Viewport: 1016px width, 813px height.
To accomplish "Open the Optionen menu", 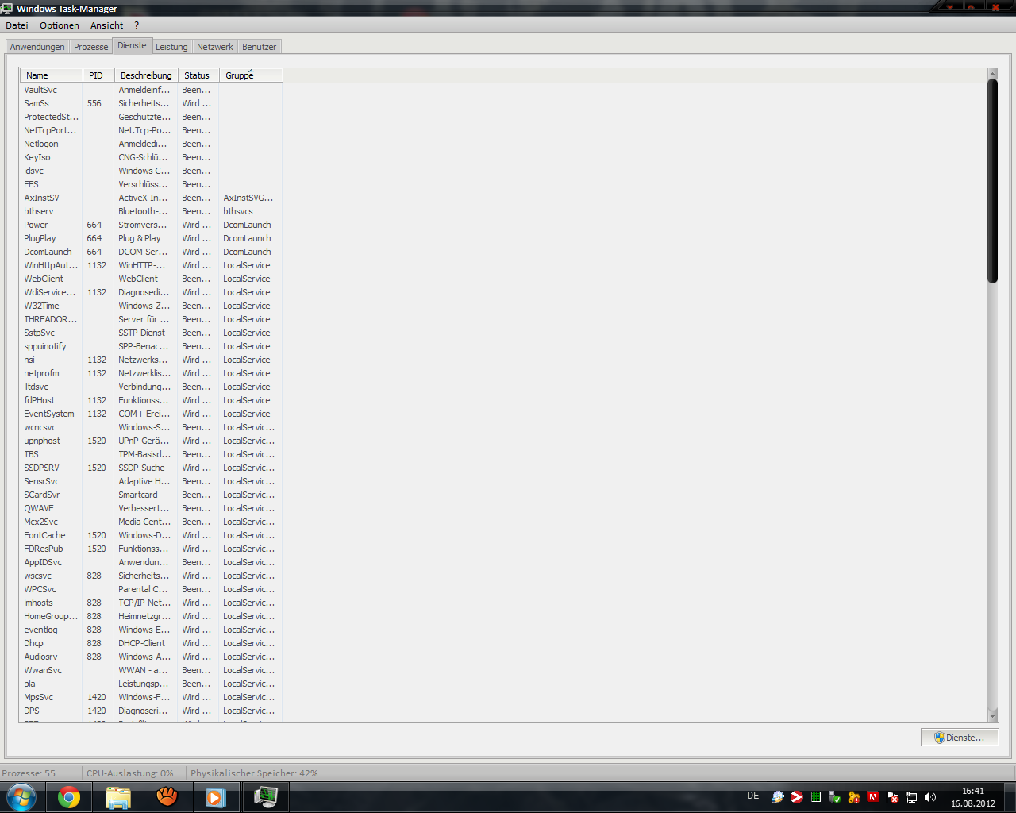I will click(60, 25).
